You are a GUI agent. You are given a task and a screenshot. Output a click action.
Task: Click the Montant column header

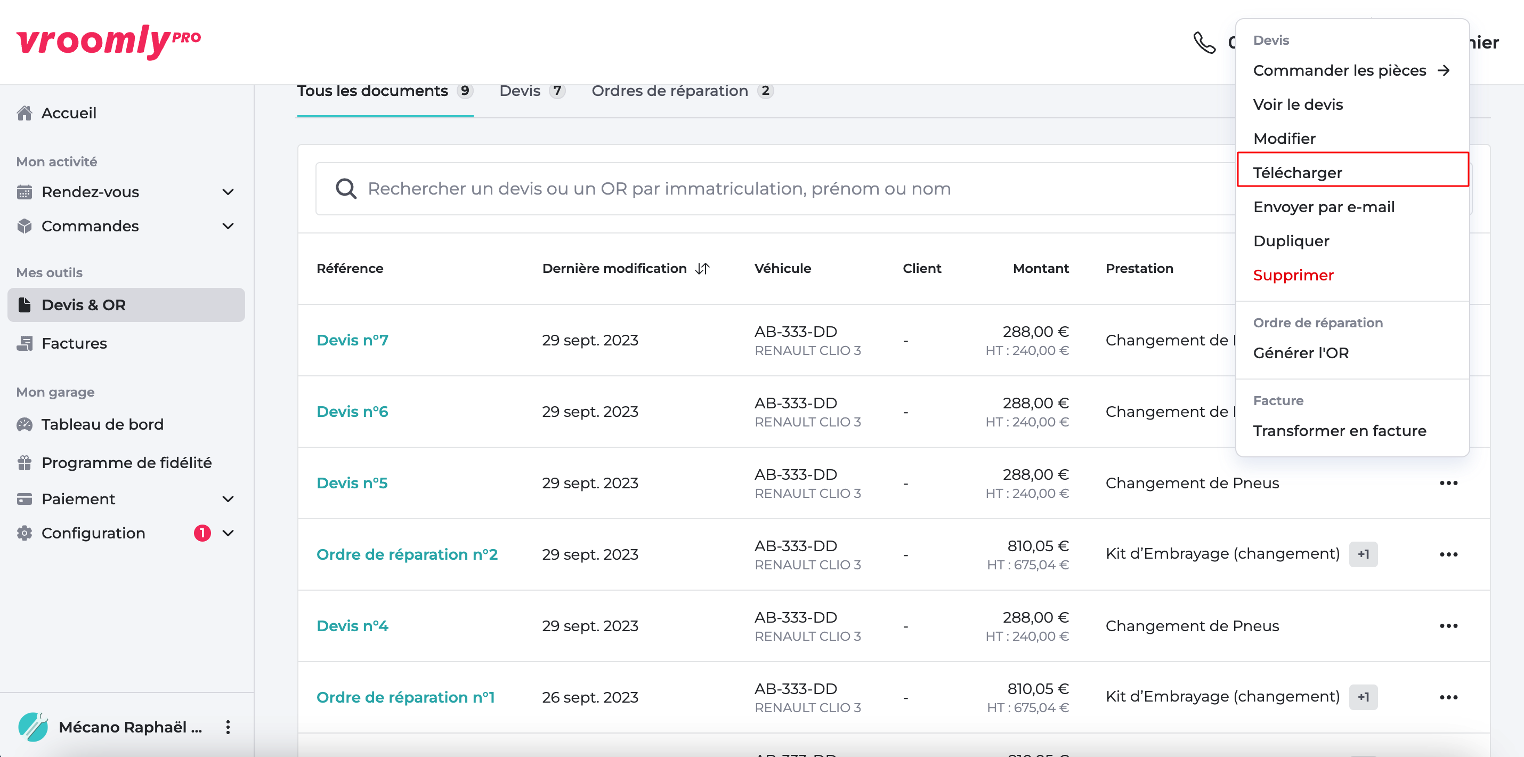coord(1041,269)
